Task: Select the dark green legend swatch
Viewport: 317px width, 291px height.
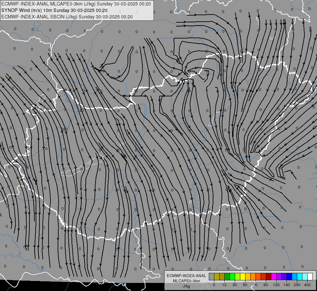Action: [227, 277]
